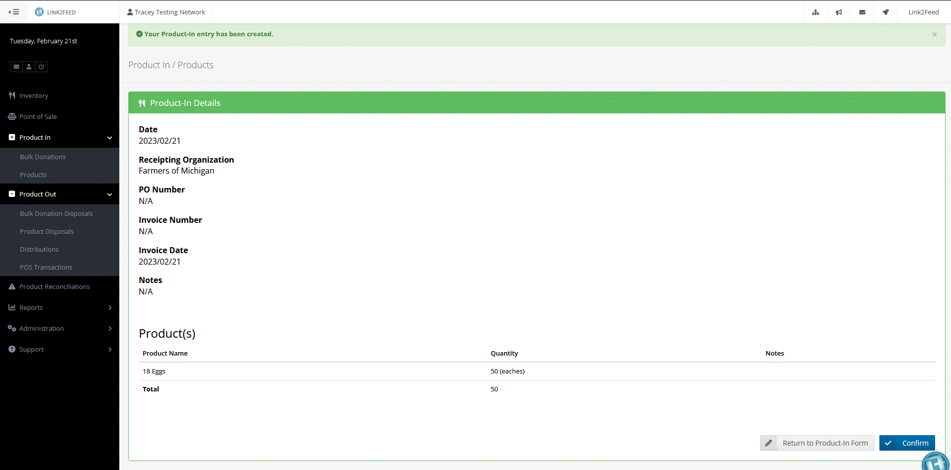Viewport: 951px width, 470px height.
Task: Collapse the sidebar with the hamburger icon
Action: point(14,12)
